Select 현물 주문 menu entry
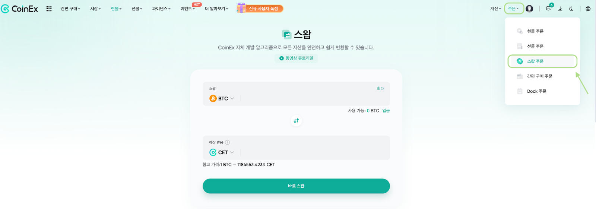The image size is (596, 209). [535, 31]
